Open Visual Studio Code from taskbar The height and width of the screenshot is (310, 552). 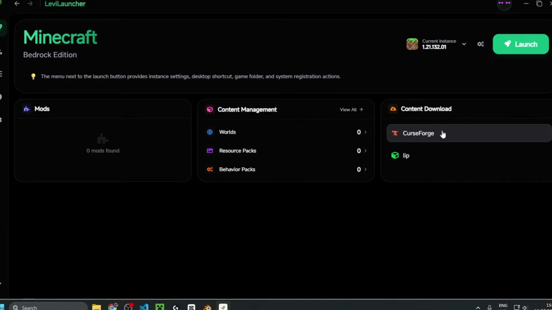point(144,307)
